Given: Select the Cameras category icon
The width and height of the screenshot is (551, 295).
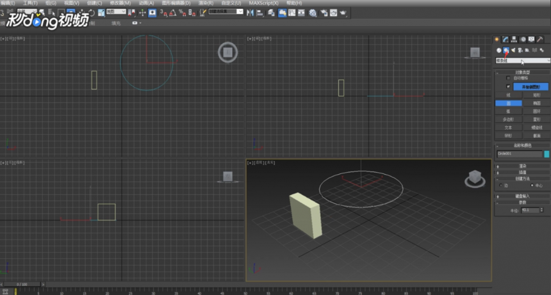Looking at the screenshot, I should [x=520, y=50].
